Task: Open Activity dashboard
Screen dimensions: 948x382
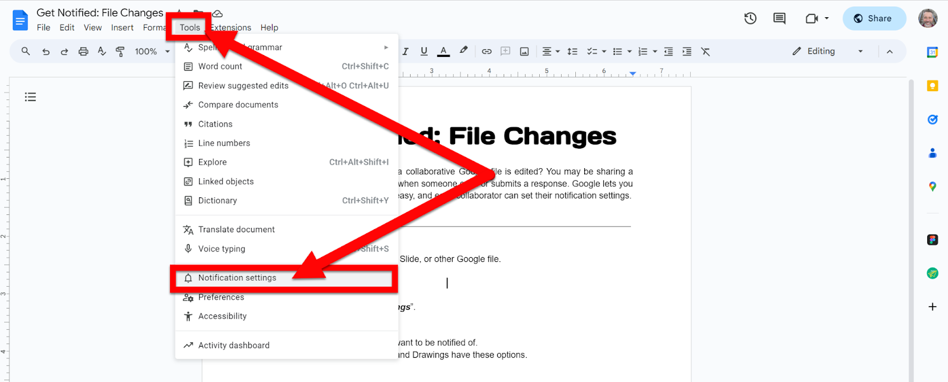Action: pyautogui.click(x=287, y=345)
